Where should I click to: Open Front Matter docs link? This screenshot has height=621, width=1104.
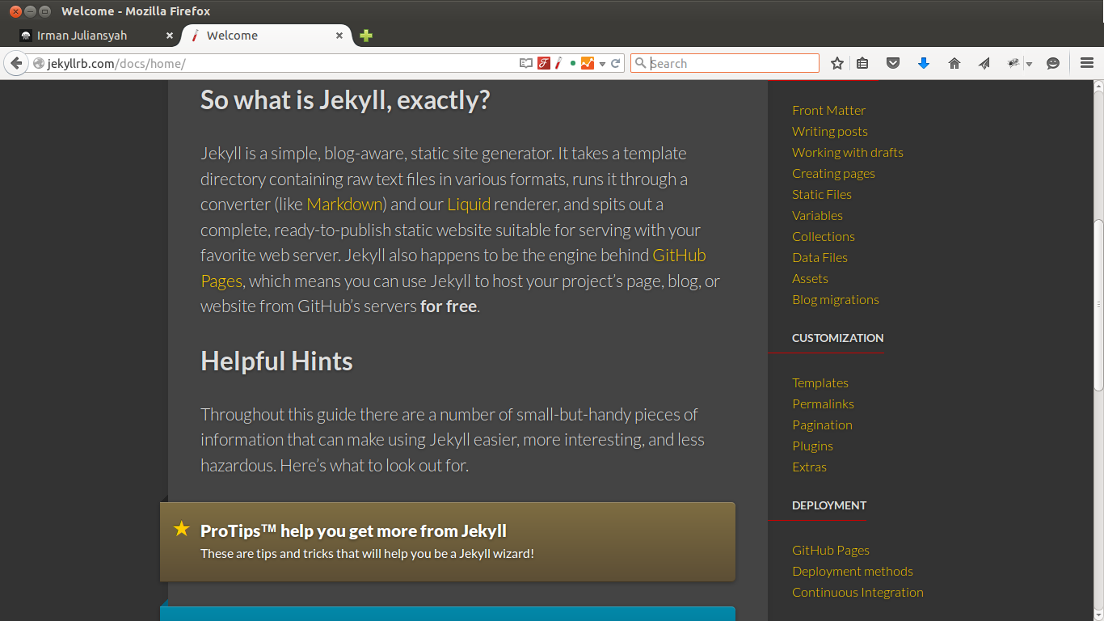tap(828, 110)
